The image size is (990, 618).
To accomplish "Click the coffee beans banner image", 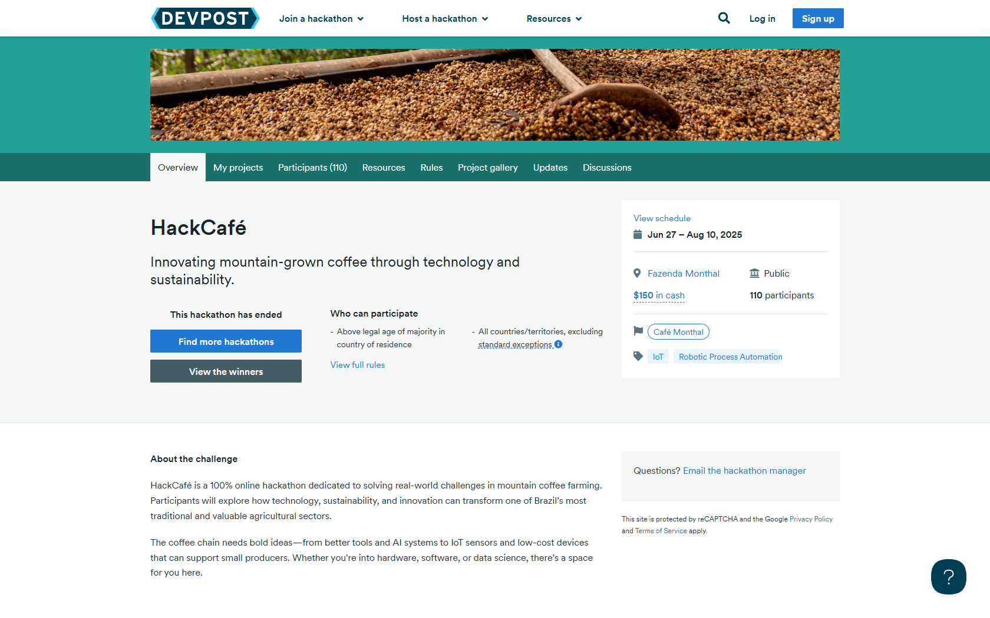I will coord(495,95).
